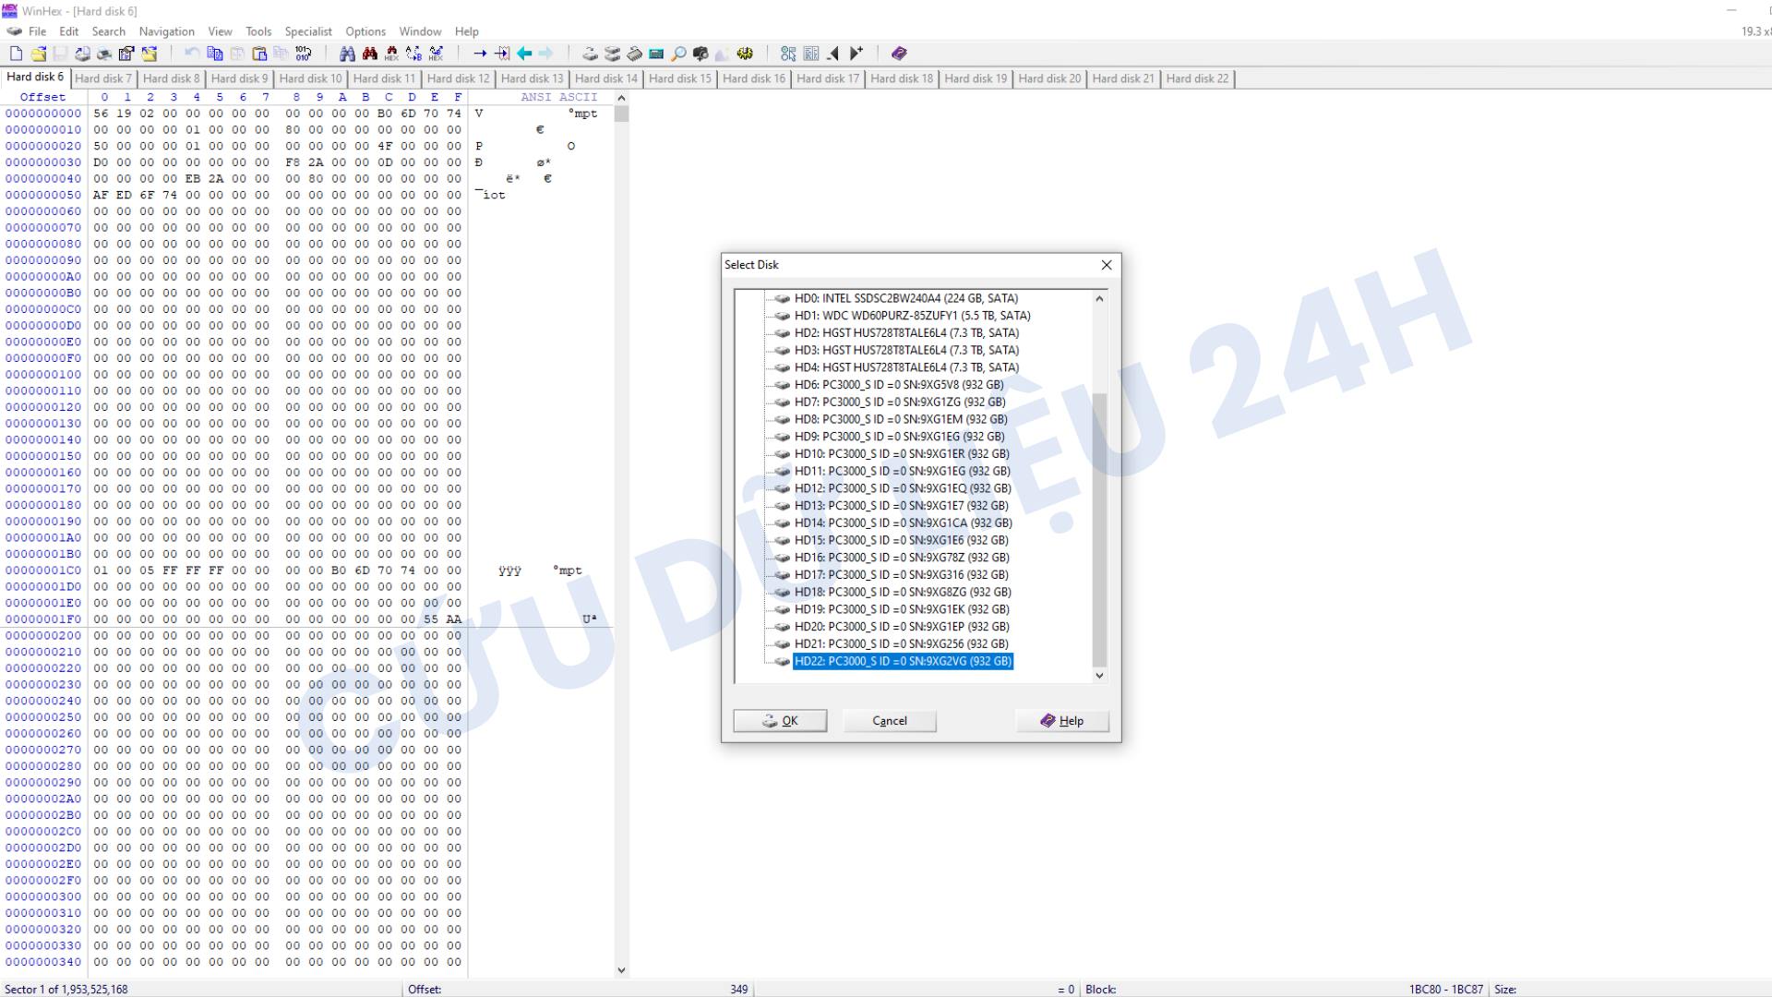Click the Go To Offset arrow icon
1772x997 pixels.
tap(480, 54)
